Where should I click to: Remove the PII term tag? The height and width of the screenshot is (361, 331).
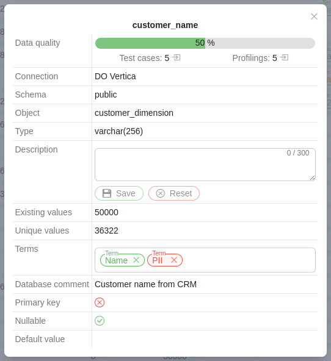point(174,260)
